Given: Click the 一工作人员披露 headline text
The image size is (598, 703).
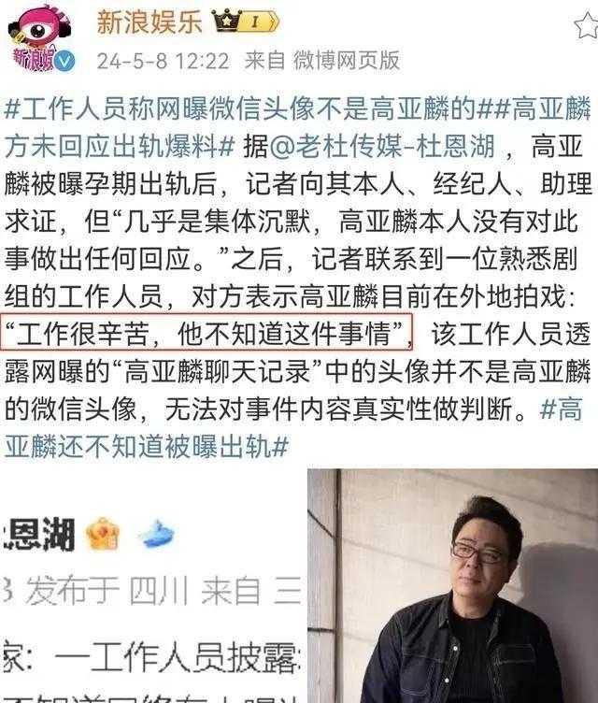Looking at the screenshot, I should point(177,658).
